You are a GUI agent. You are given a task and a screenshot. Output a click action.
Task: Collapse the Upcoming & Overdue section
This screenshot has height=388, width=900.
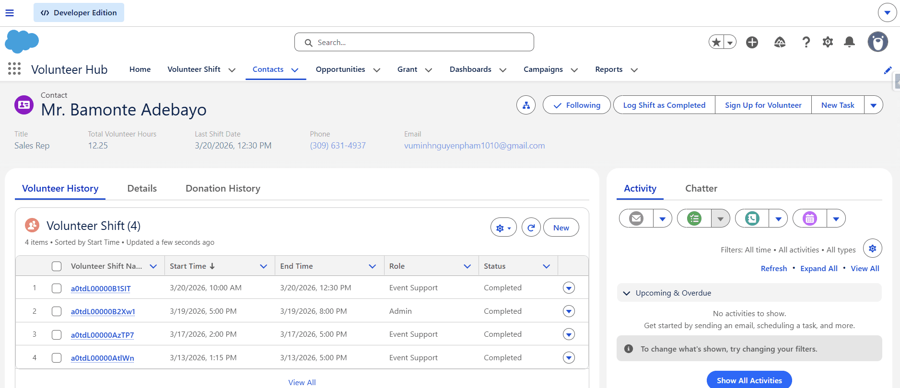(627, 293)
